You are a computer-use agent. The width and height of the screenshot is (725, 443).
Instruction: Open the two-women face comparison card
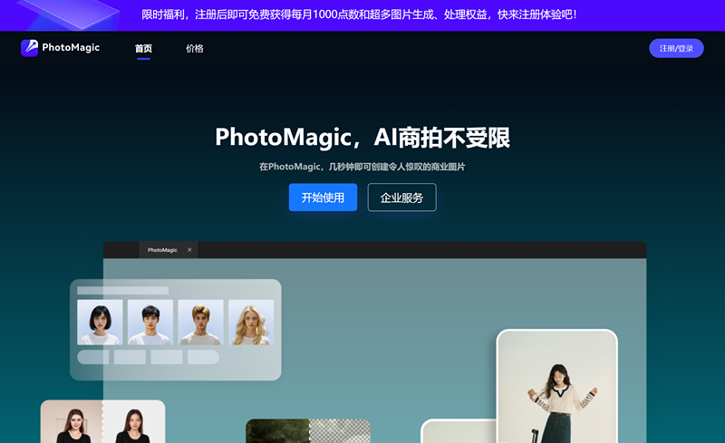click(102, 422)
